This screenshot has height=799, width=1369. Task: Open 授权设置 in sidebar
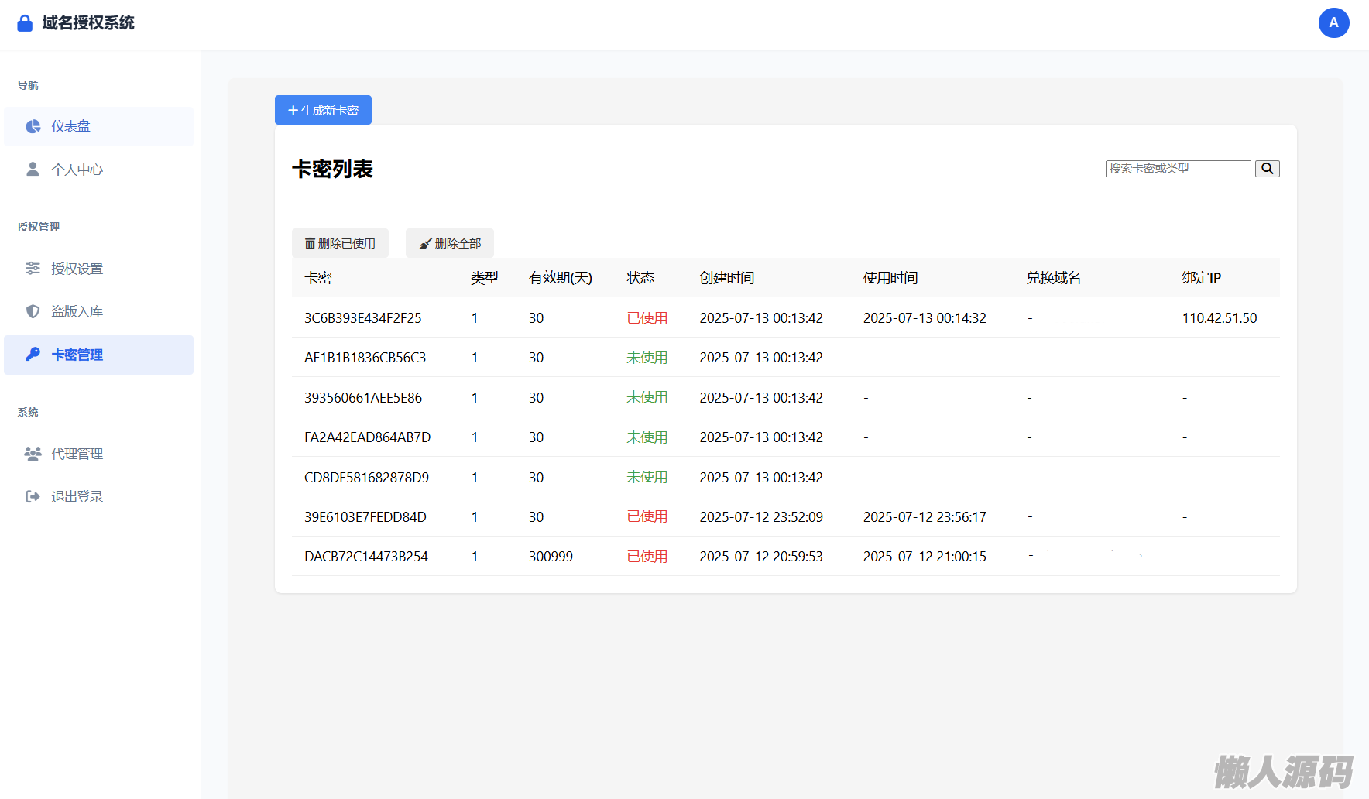tap(77, 269)
